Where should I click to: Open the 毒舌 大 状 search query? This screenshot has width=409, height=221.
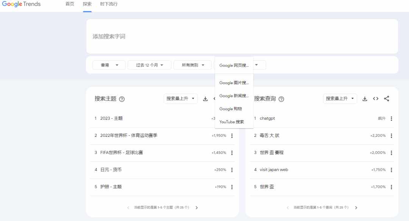270,135
